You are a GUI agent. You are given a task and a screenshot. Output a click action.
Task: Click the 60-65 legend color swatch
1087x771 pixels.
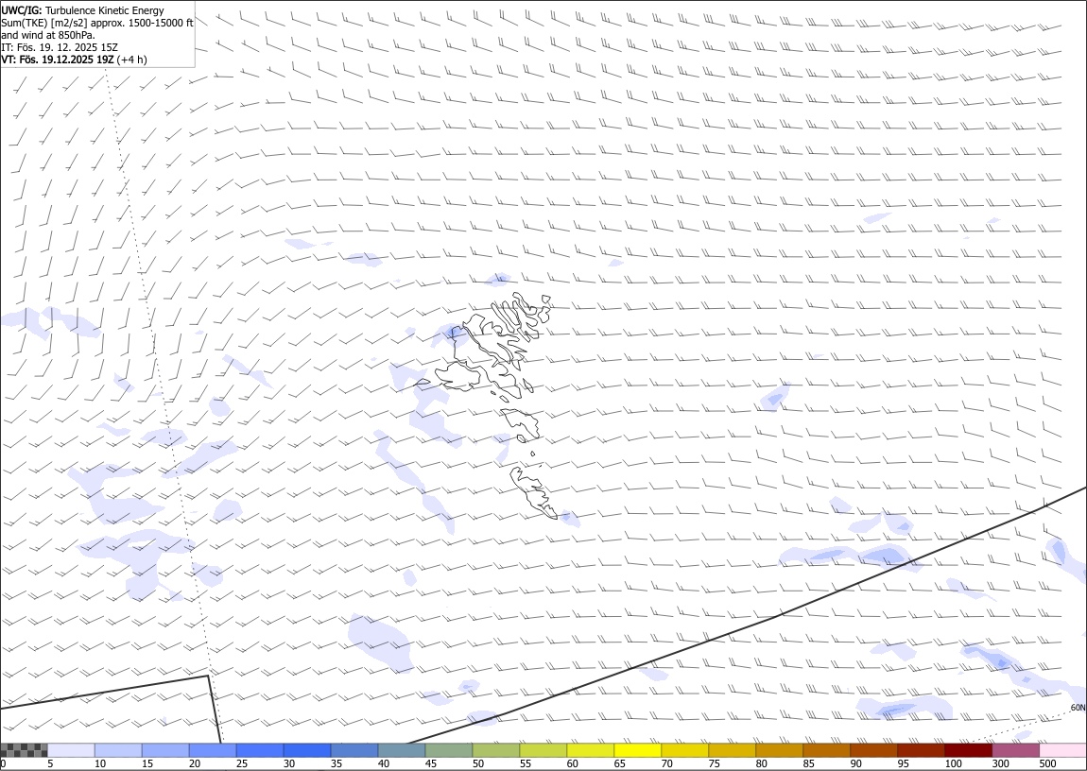pyautogui.click(x=591, y=750)
